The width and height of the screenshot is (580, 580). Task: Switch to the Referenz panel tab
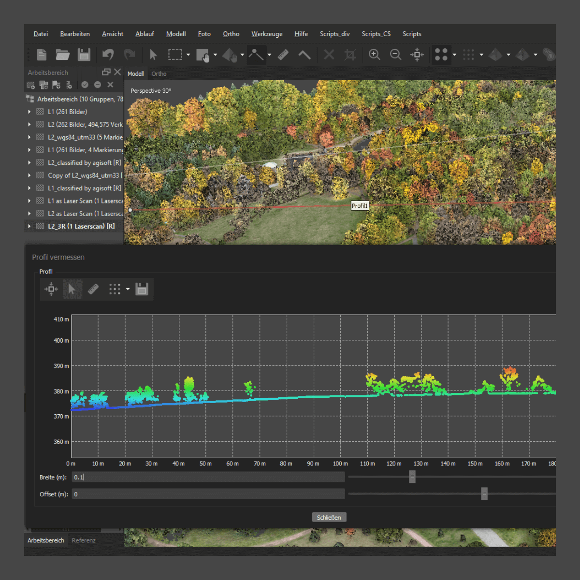(84, 540)
